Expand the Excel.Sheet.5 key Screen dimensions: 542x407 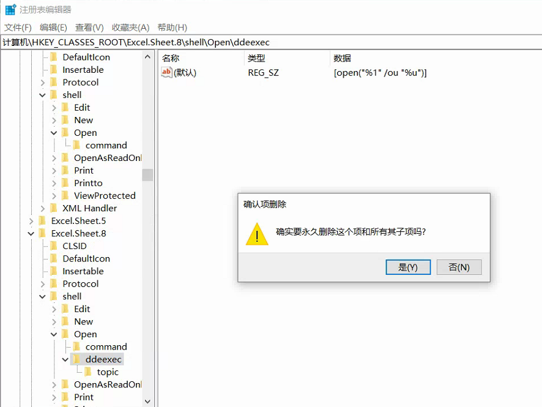[31, 221]
